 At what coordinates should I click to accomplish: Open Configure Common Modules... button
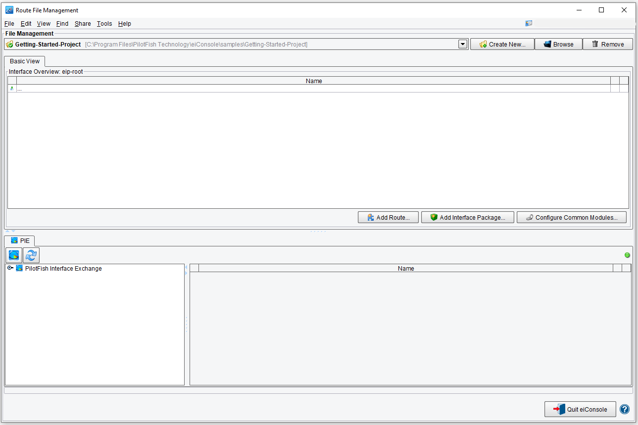click(571, 217)
